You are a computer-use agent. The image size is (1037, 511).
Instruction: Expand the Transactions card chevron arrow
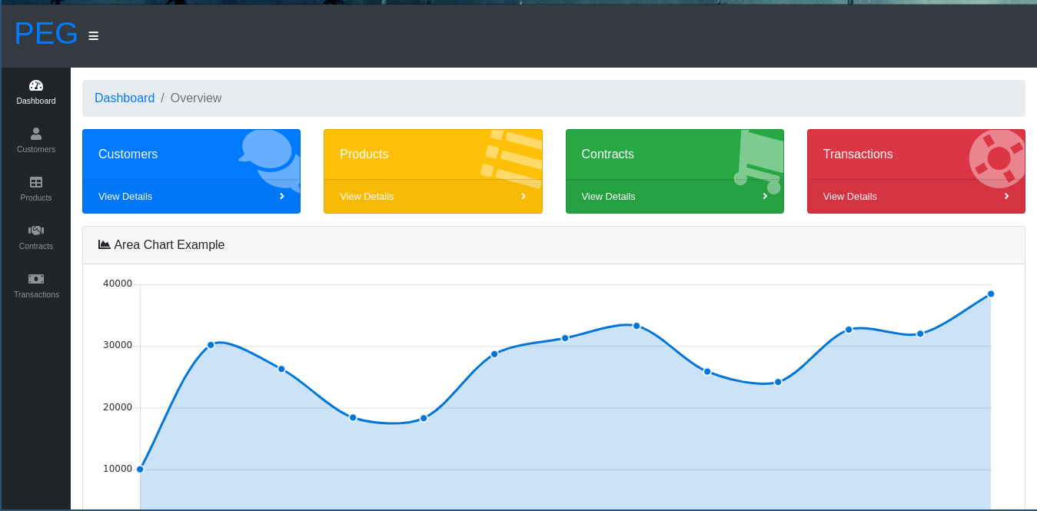(x=1007, y=196)
